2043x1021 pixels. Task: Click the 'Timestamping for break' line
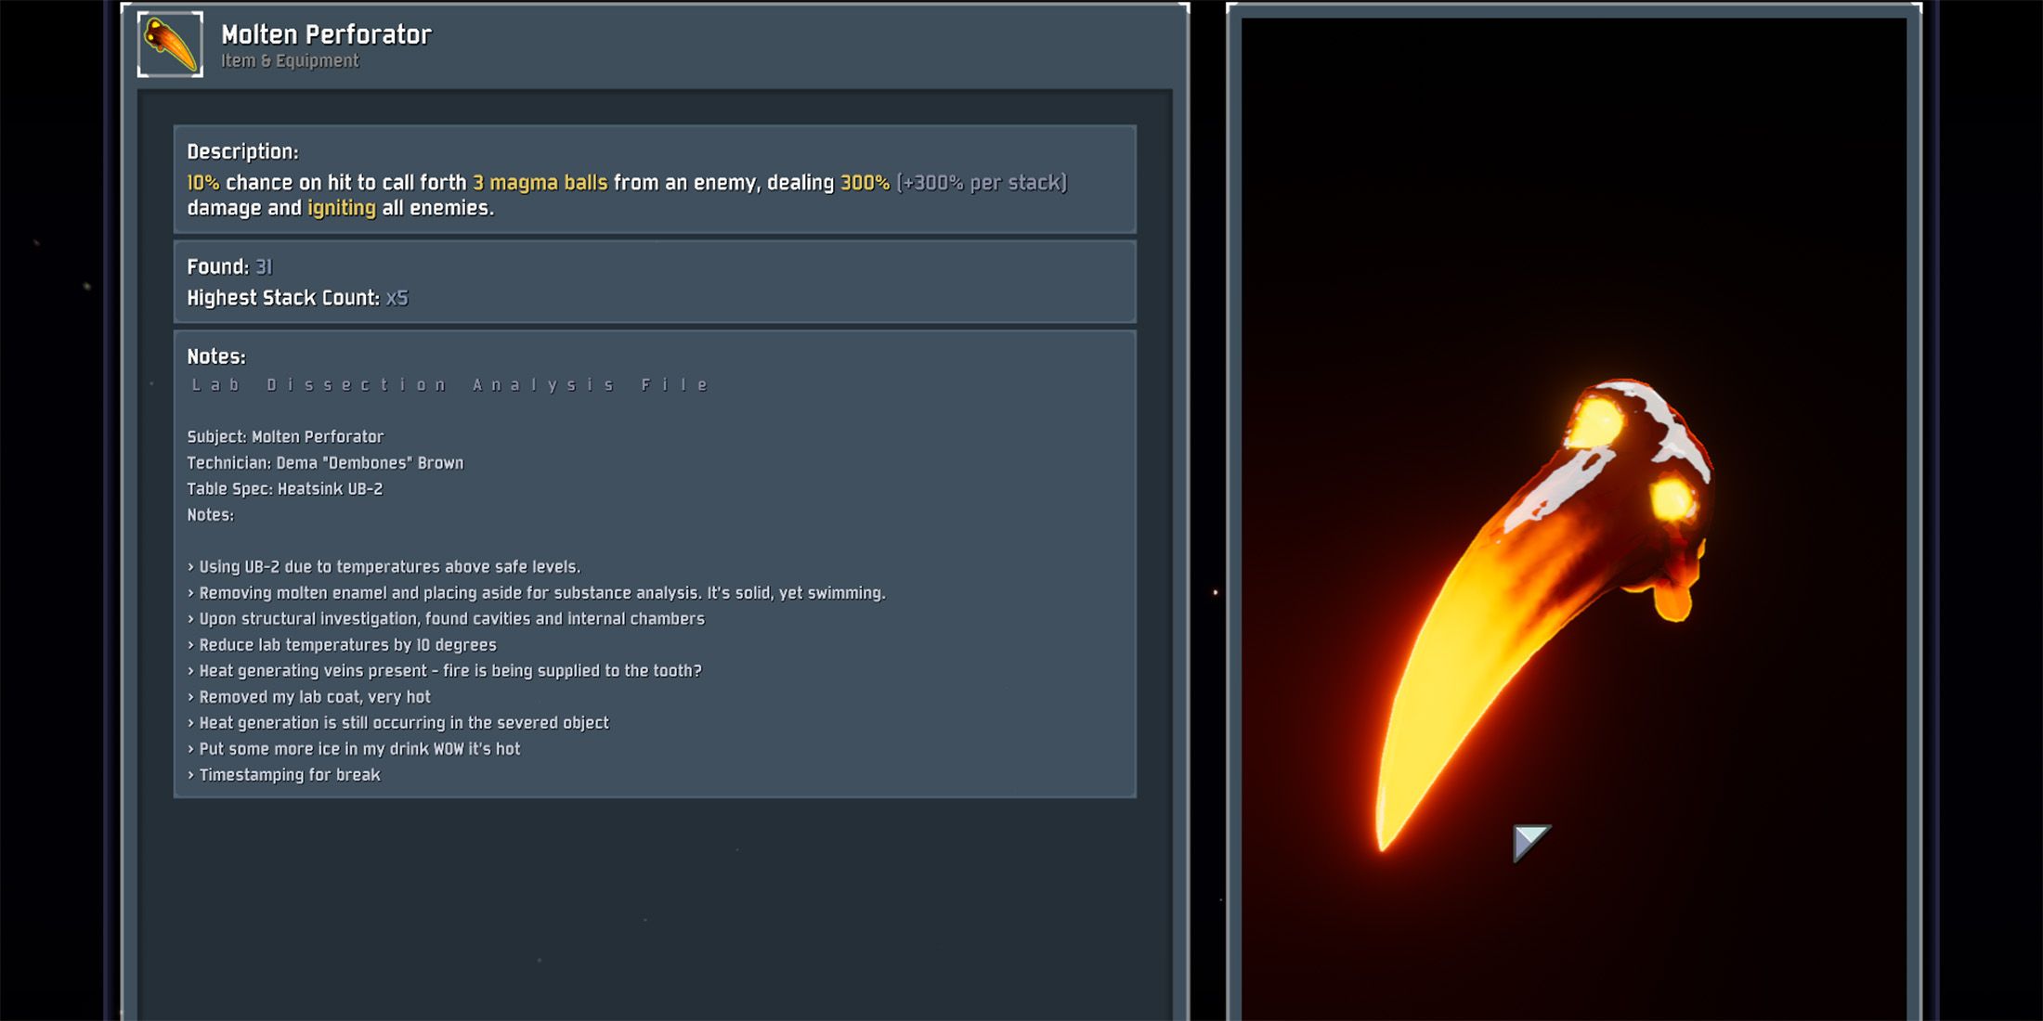[x=283, y=774]
